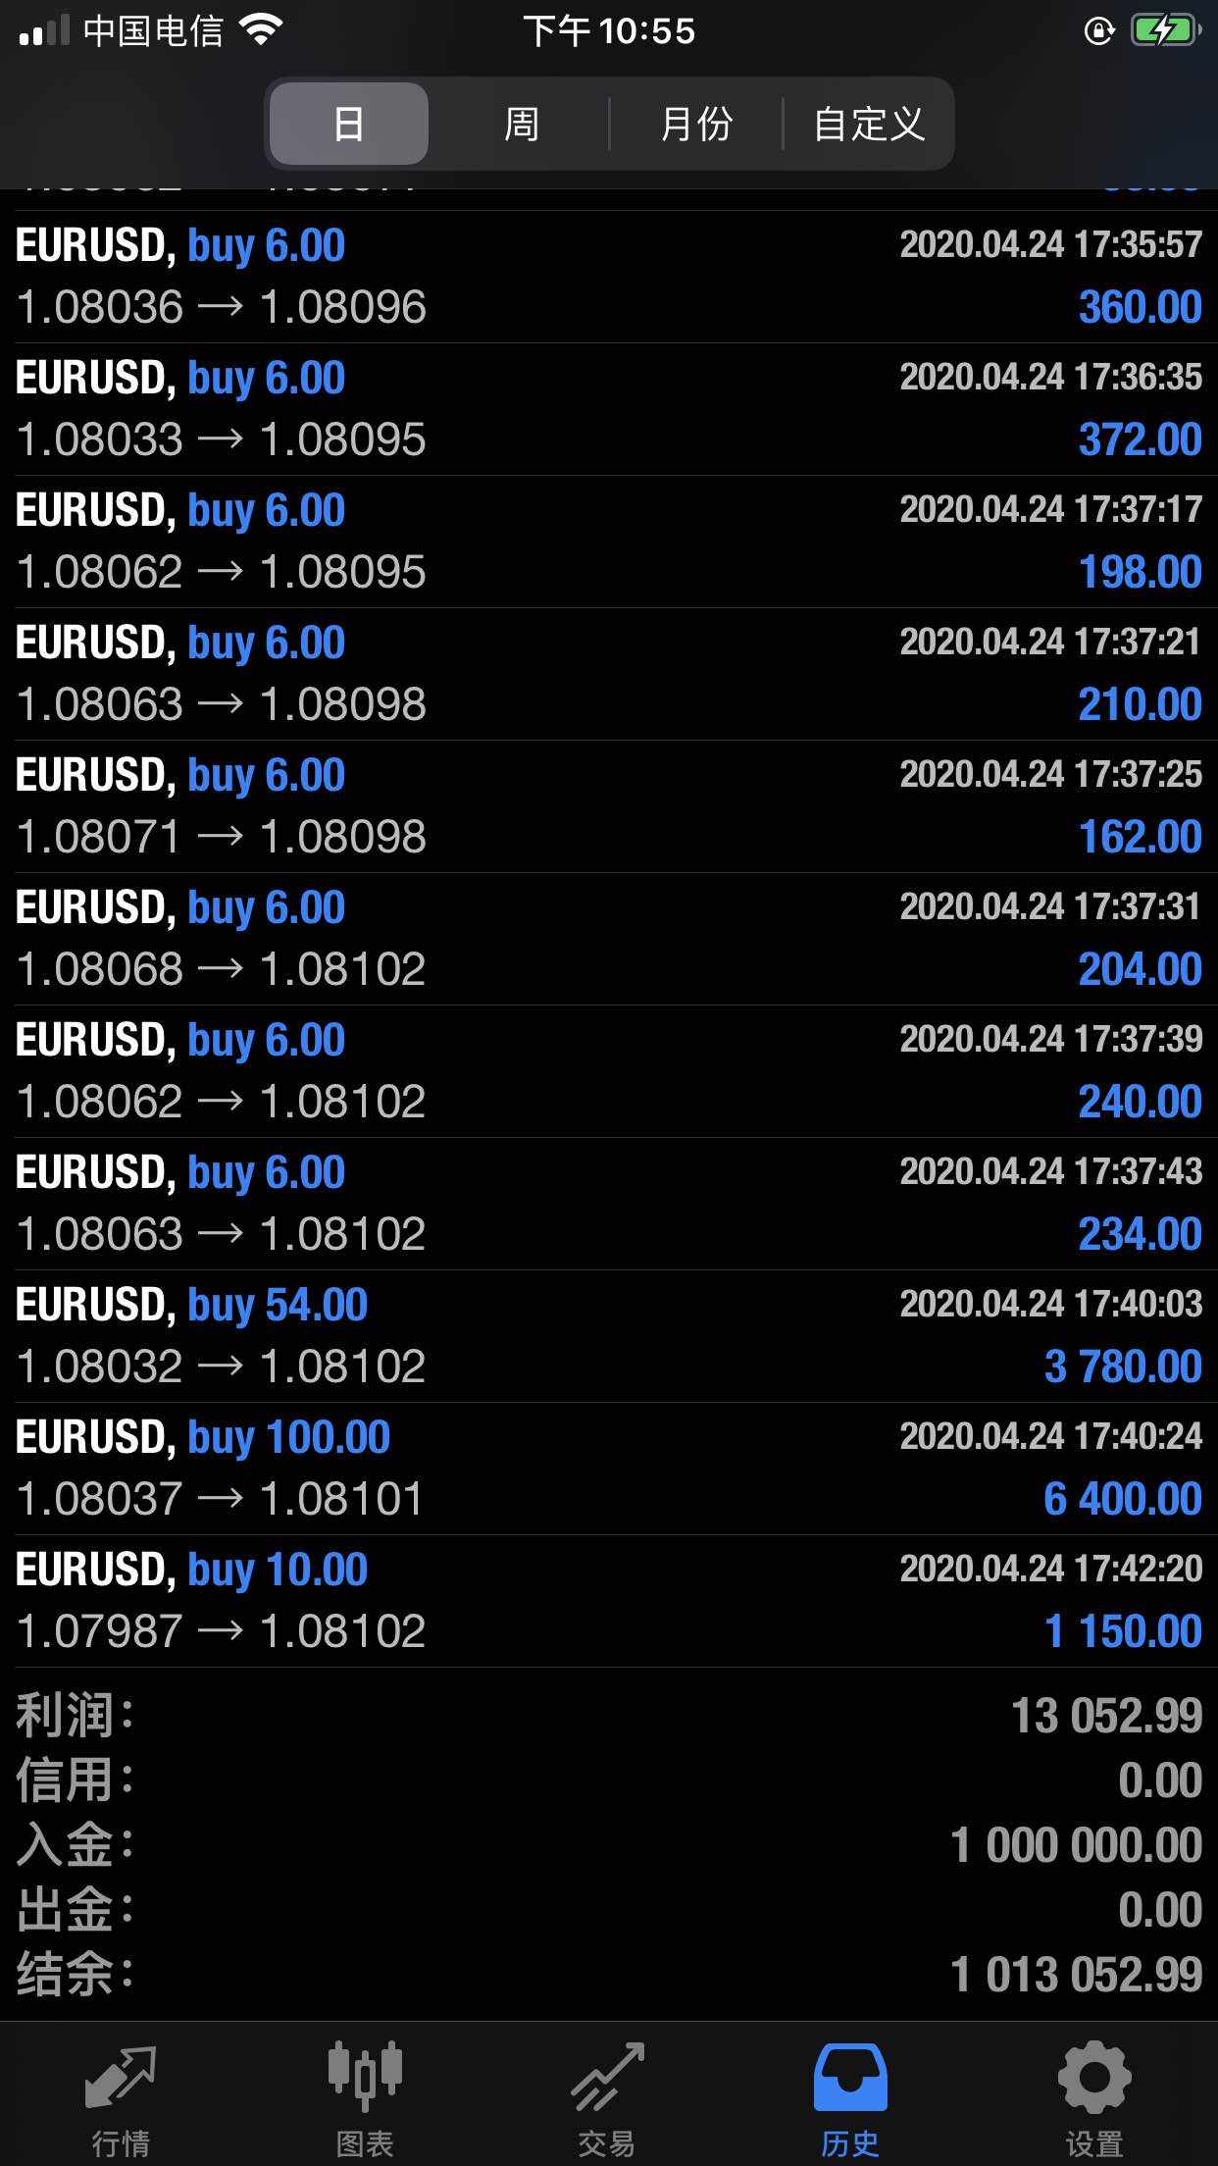Select the 日 day period segment
Screen dimensions: 1218x2166
pyautogui.click(x=349, y=124)
